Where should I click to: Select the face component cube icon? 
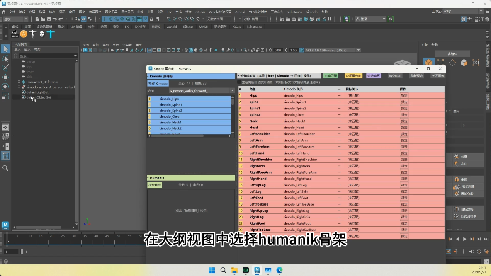[464, 63]
